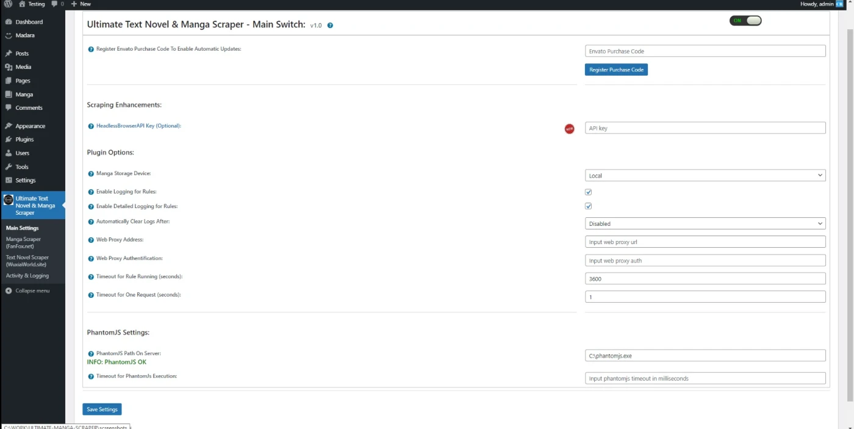Click the 'INFO: PhantomJS OK' status text
This screenshot has height=429, width=854.
[117, 362]
